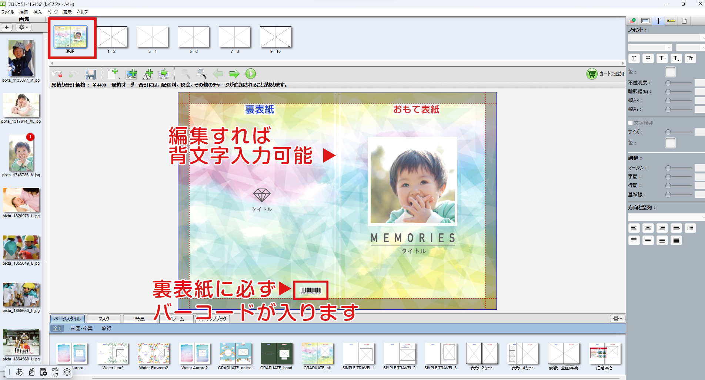Open the ページ menu
The image size is (705, 380).
[x=52, y=12]
